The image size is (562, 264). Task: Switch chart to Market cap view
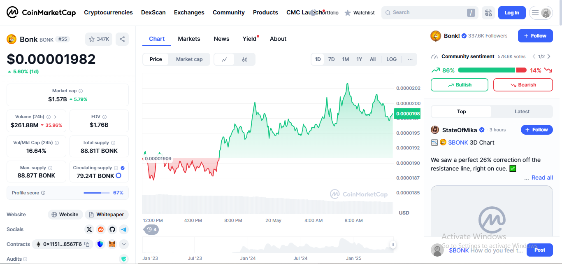pyautogui.click(x=189, y=59)
